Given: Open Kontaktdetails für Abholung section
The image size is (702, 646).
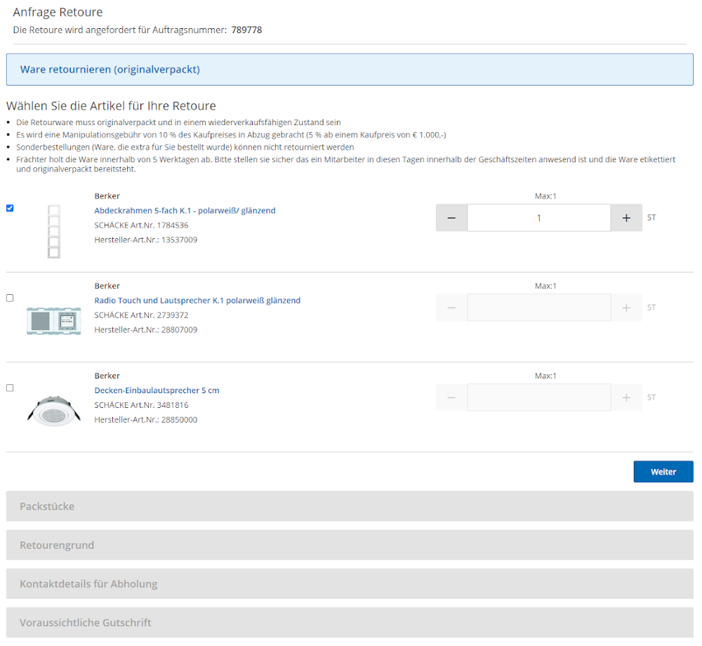Looking at the screenshot, I should (350, 584).
